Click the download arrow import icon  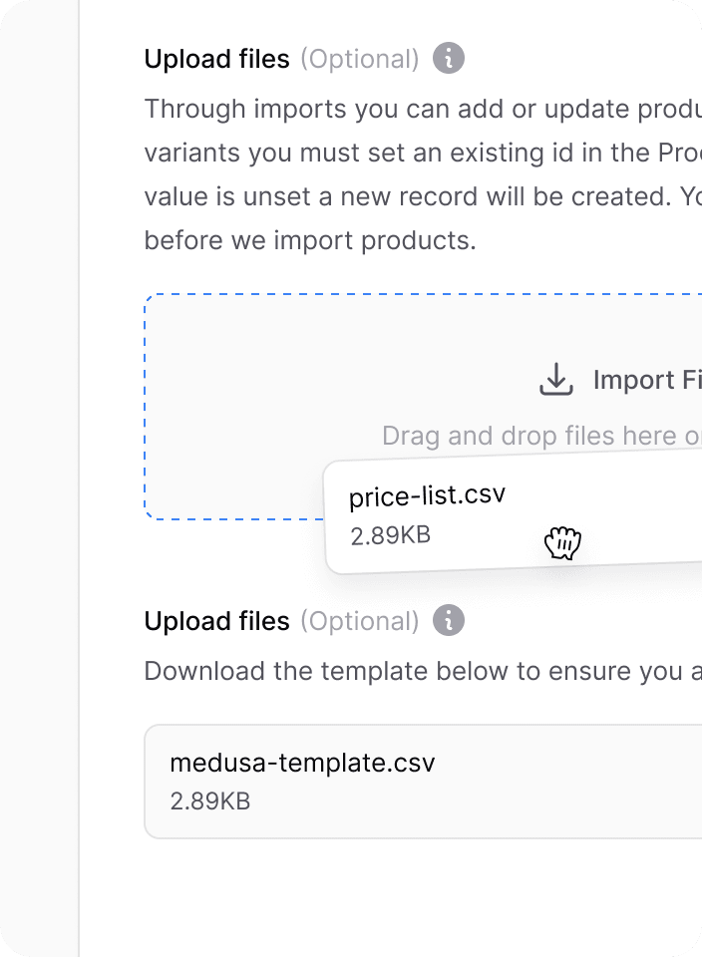click(556, 380)
